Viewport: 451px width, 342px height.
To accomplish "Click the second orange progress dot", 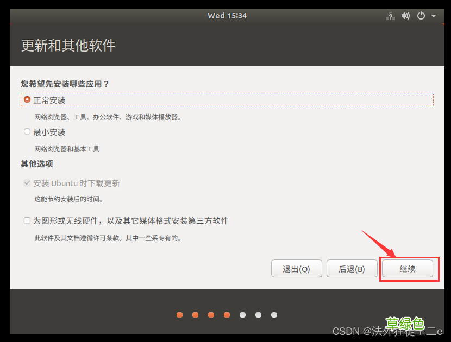I will click(x=195, y=314).
